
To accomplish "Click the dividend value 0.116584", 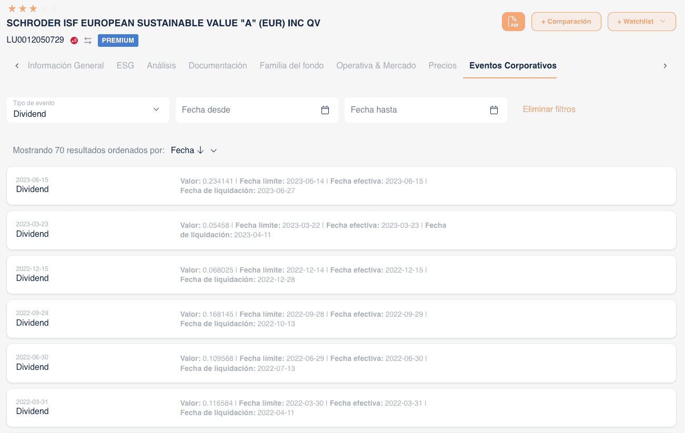I will point(218,403).
